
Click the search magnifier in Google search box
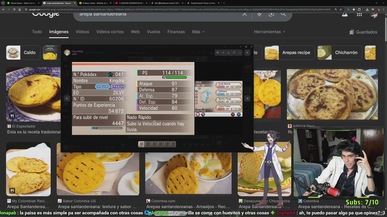[283, 14]
